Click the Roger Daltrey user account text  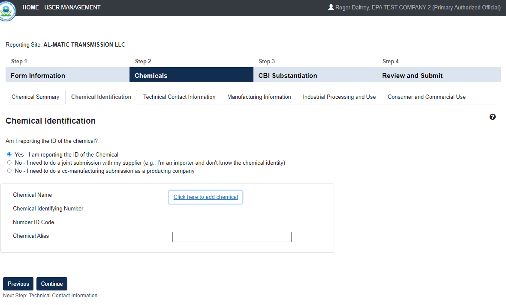coord(418,7)
